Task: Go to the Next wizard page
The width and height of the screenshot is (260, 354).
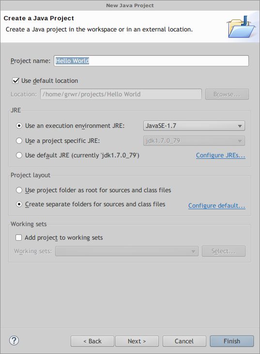Action: [x=137, y=341]
